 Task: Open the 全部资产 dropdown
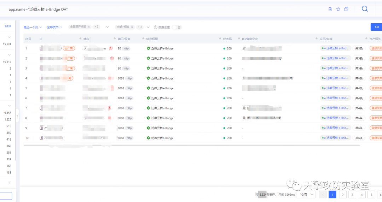54,27
